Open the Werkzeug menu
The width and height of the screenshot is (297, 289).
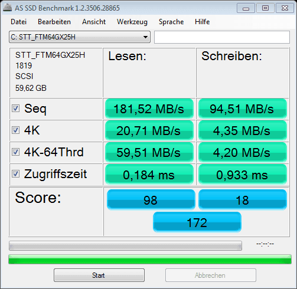132,22
